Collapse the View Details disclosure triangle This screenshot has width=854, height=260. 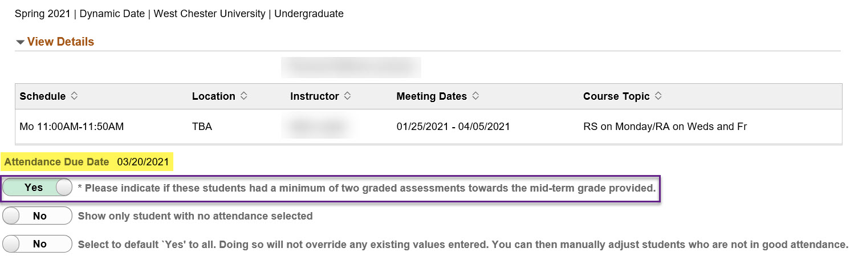21,42
